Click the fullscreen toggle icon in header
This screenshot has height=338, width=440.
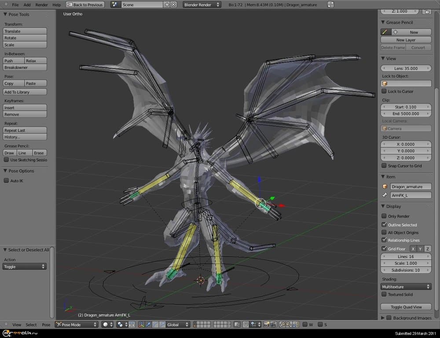click(x=330, y=5)
